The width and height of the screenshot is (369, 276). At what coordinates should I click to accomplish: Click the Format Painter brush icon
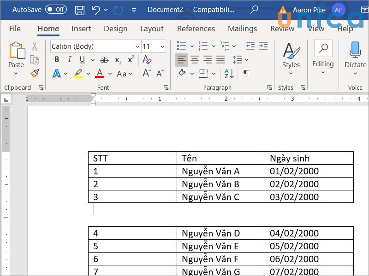pos(35,74)
